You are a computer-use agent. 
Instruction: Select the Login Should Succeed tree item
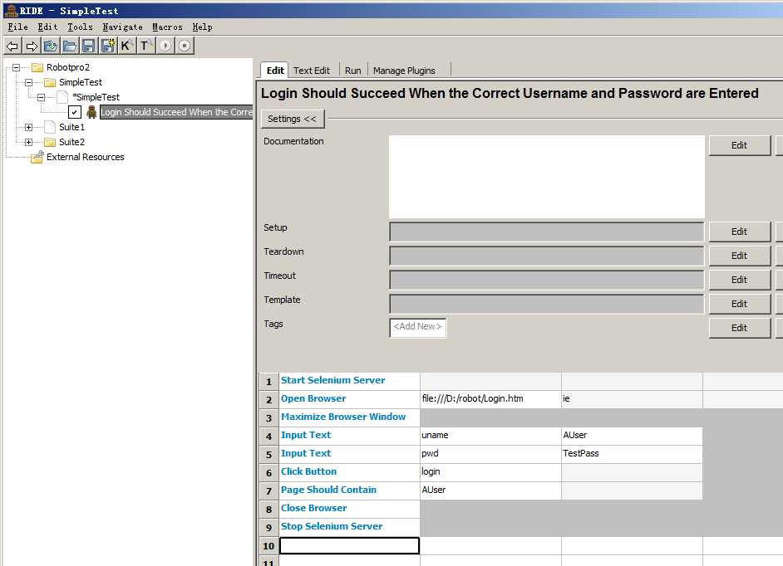176,112
